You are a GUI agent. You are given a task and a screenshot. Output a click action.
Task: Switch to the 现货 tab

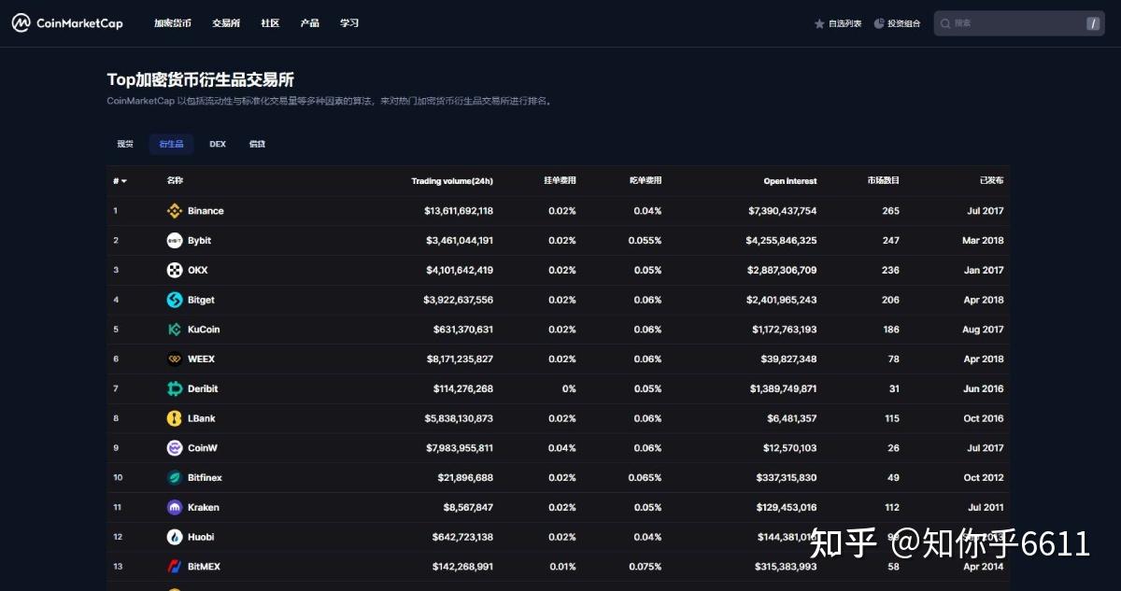(x=125, y=144)
